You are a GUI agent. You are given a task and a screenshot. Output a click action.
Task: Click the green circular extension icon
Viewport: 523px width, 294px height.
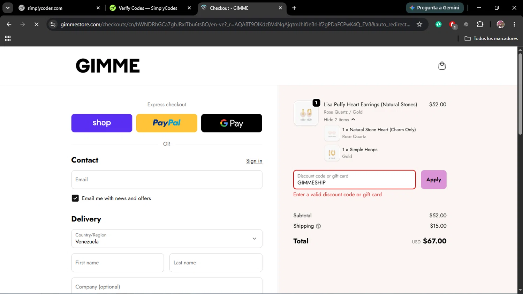439,24
